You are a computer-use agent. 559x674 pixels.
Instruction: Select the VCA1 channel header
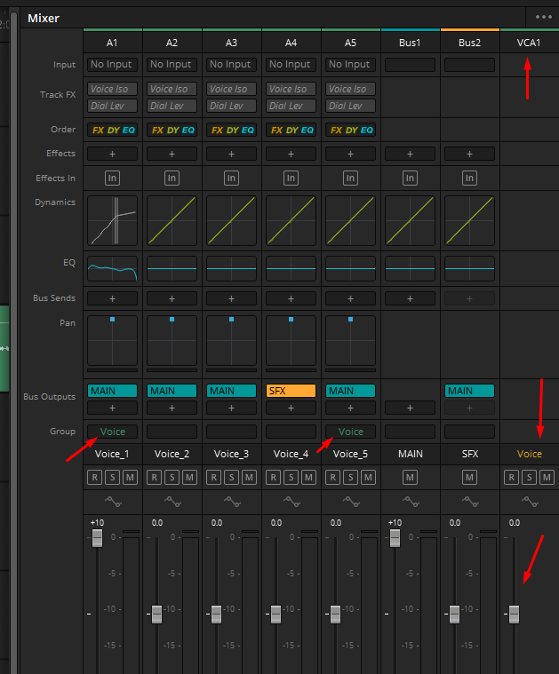[x=529, y=43]
